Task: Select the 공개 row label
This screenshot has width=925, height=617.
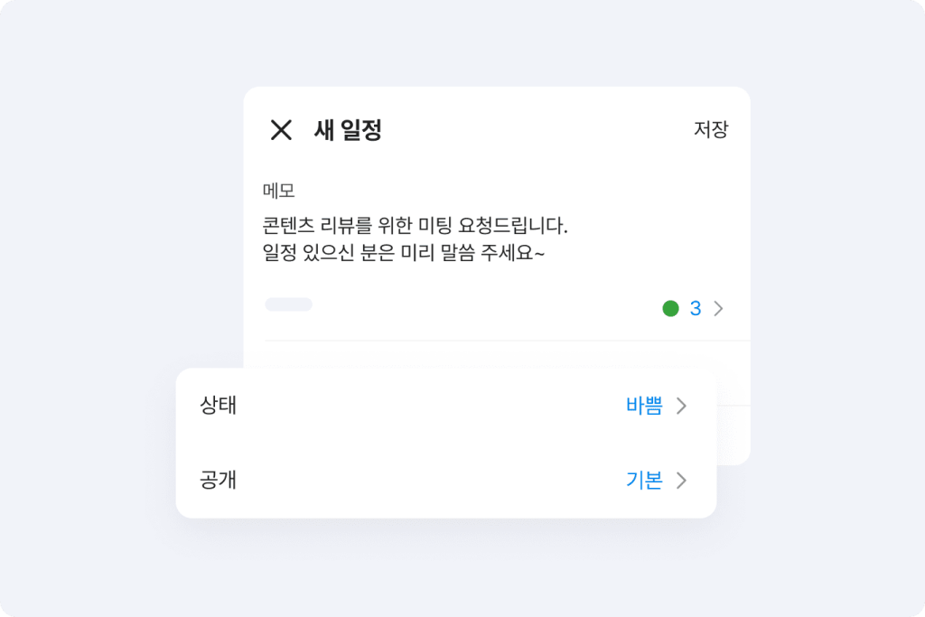Action: click(x=218, y=480)
